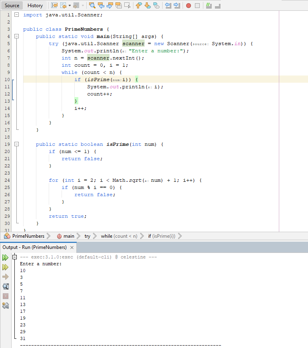Viewport: 308px width, 348px height.
Task: Open the Maven settings wrench icon
Action: coord(6,306)
